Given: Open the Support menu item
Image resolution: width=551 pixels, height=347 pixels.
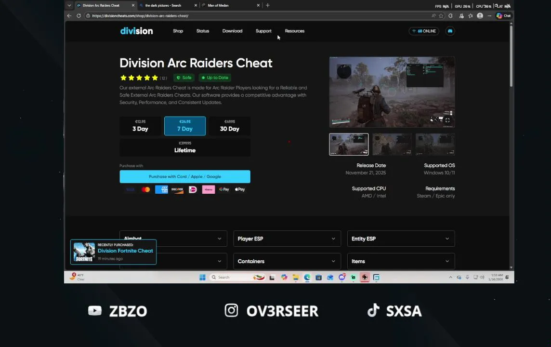Looking at the screenshot, I should [263, 31].
